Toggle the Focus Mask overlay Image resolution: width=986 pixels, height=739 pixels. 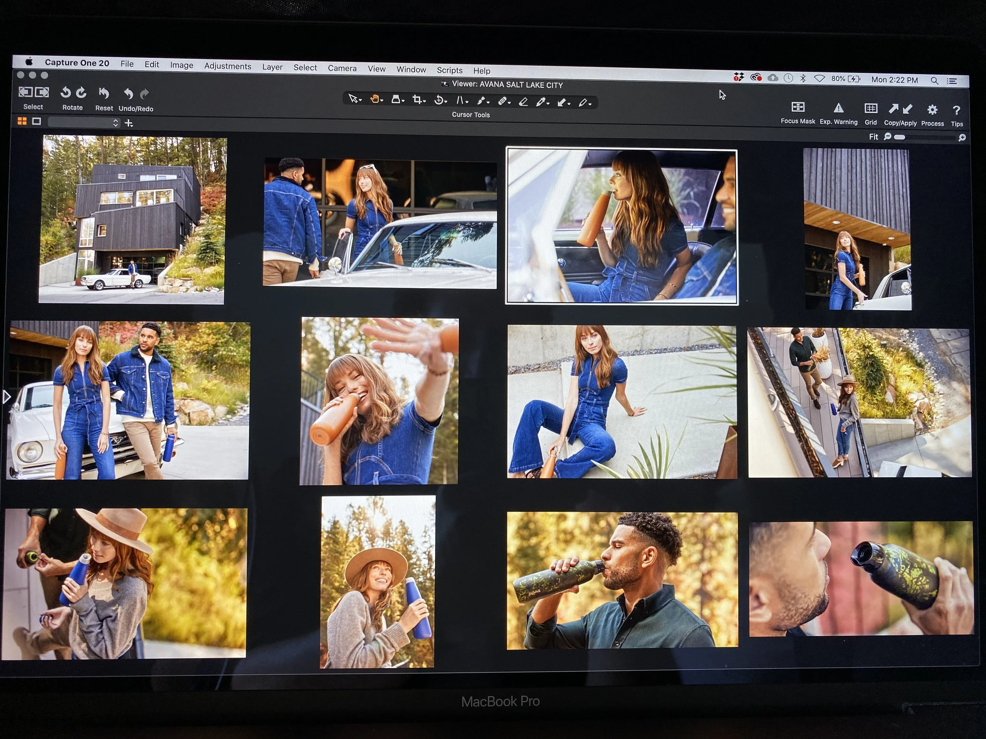(797, 107)
